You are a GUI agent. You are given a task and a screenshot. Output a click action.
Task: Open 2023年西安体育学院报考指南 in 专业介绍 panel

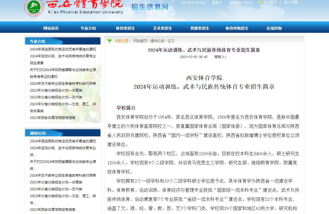point(52,118)
